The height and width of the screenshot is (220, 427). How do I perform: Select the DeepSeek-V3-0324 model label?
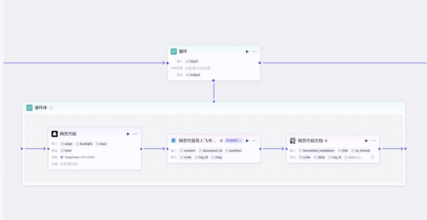(79, 157)
